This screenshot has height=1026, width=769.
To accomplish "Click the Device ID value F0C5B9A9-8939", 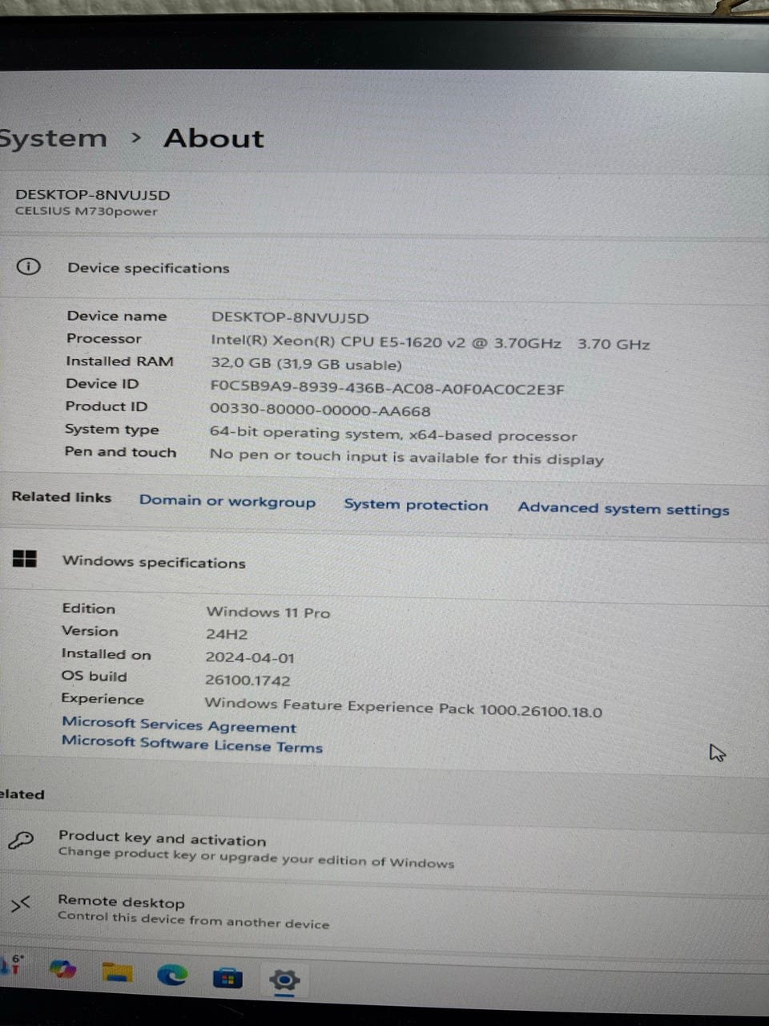I will coord(387,388).
